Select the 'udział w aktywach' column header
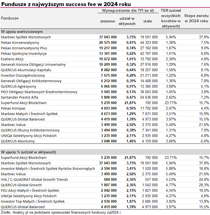The height and width of the screenshot is (215, 210). coord(127,21)
